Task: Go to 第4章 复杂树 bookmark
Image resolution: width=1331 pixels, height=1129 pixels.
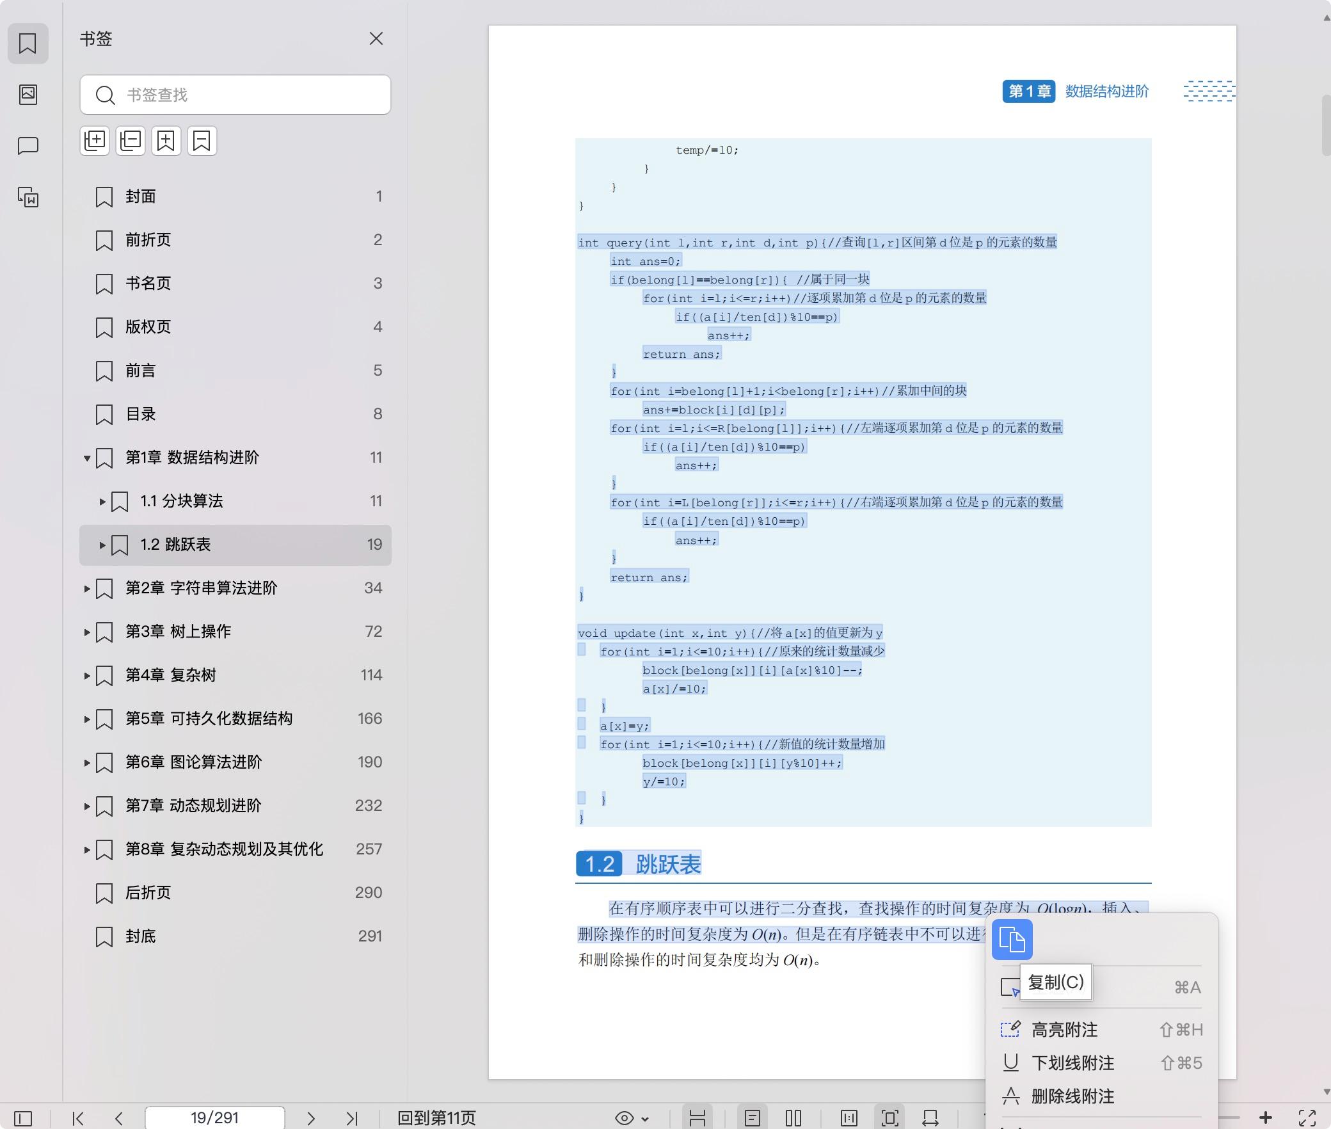Action: (x=170, y=675)
